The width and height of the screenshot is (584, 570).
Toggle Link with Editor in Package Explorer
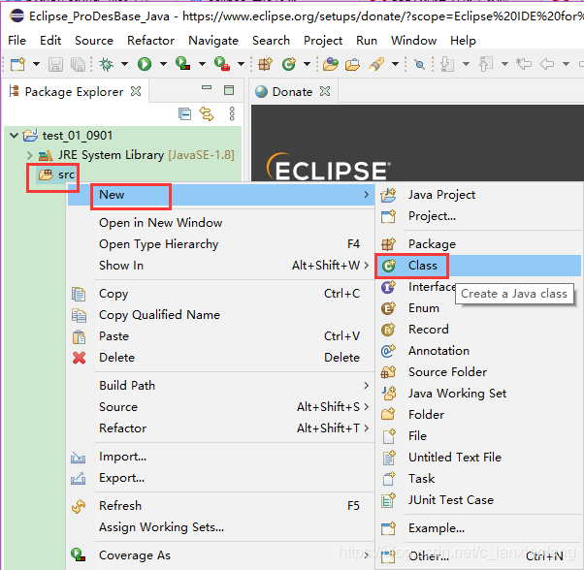coord(207,113)
